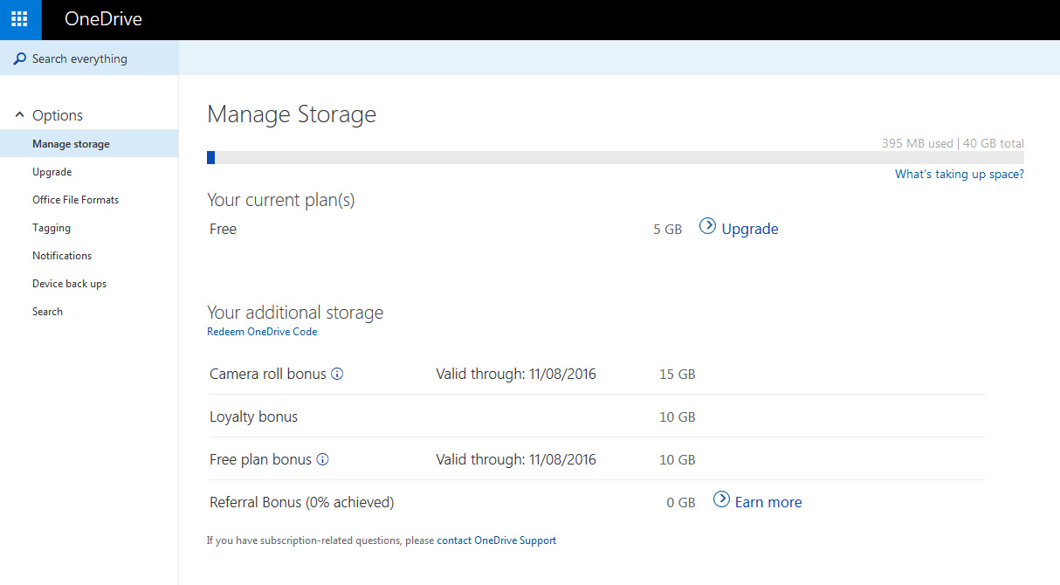Image resolution: width=1060 pixels, height=585 pixels.
Task: Click Camera roll bonus Valid through date
Action: coord(516,374)
